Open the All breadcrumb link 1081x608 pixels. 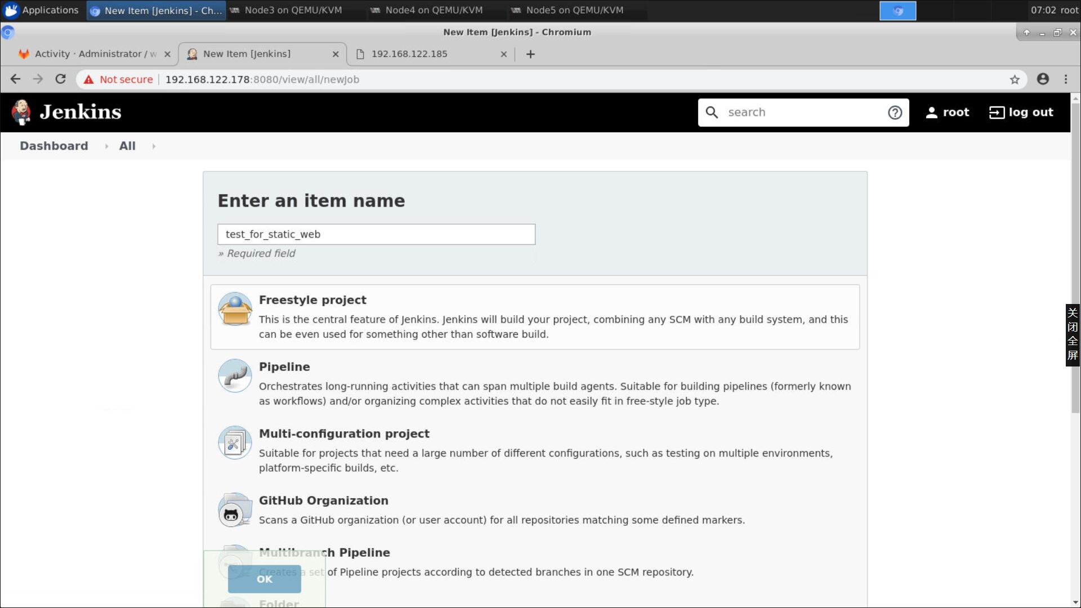coord(127,146)
